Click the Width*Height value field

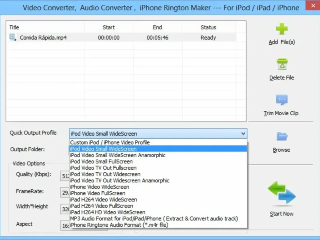tap(65, 209)
